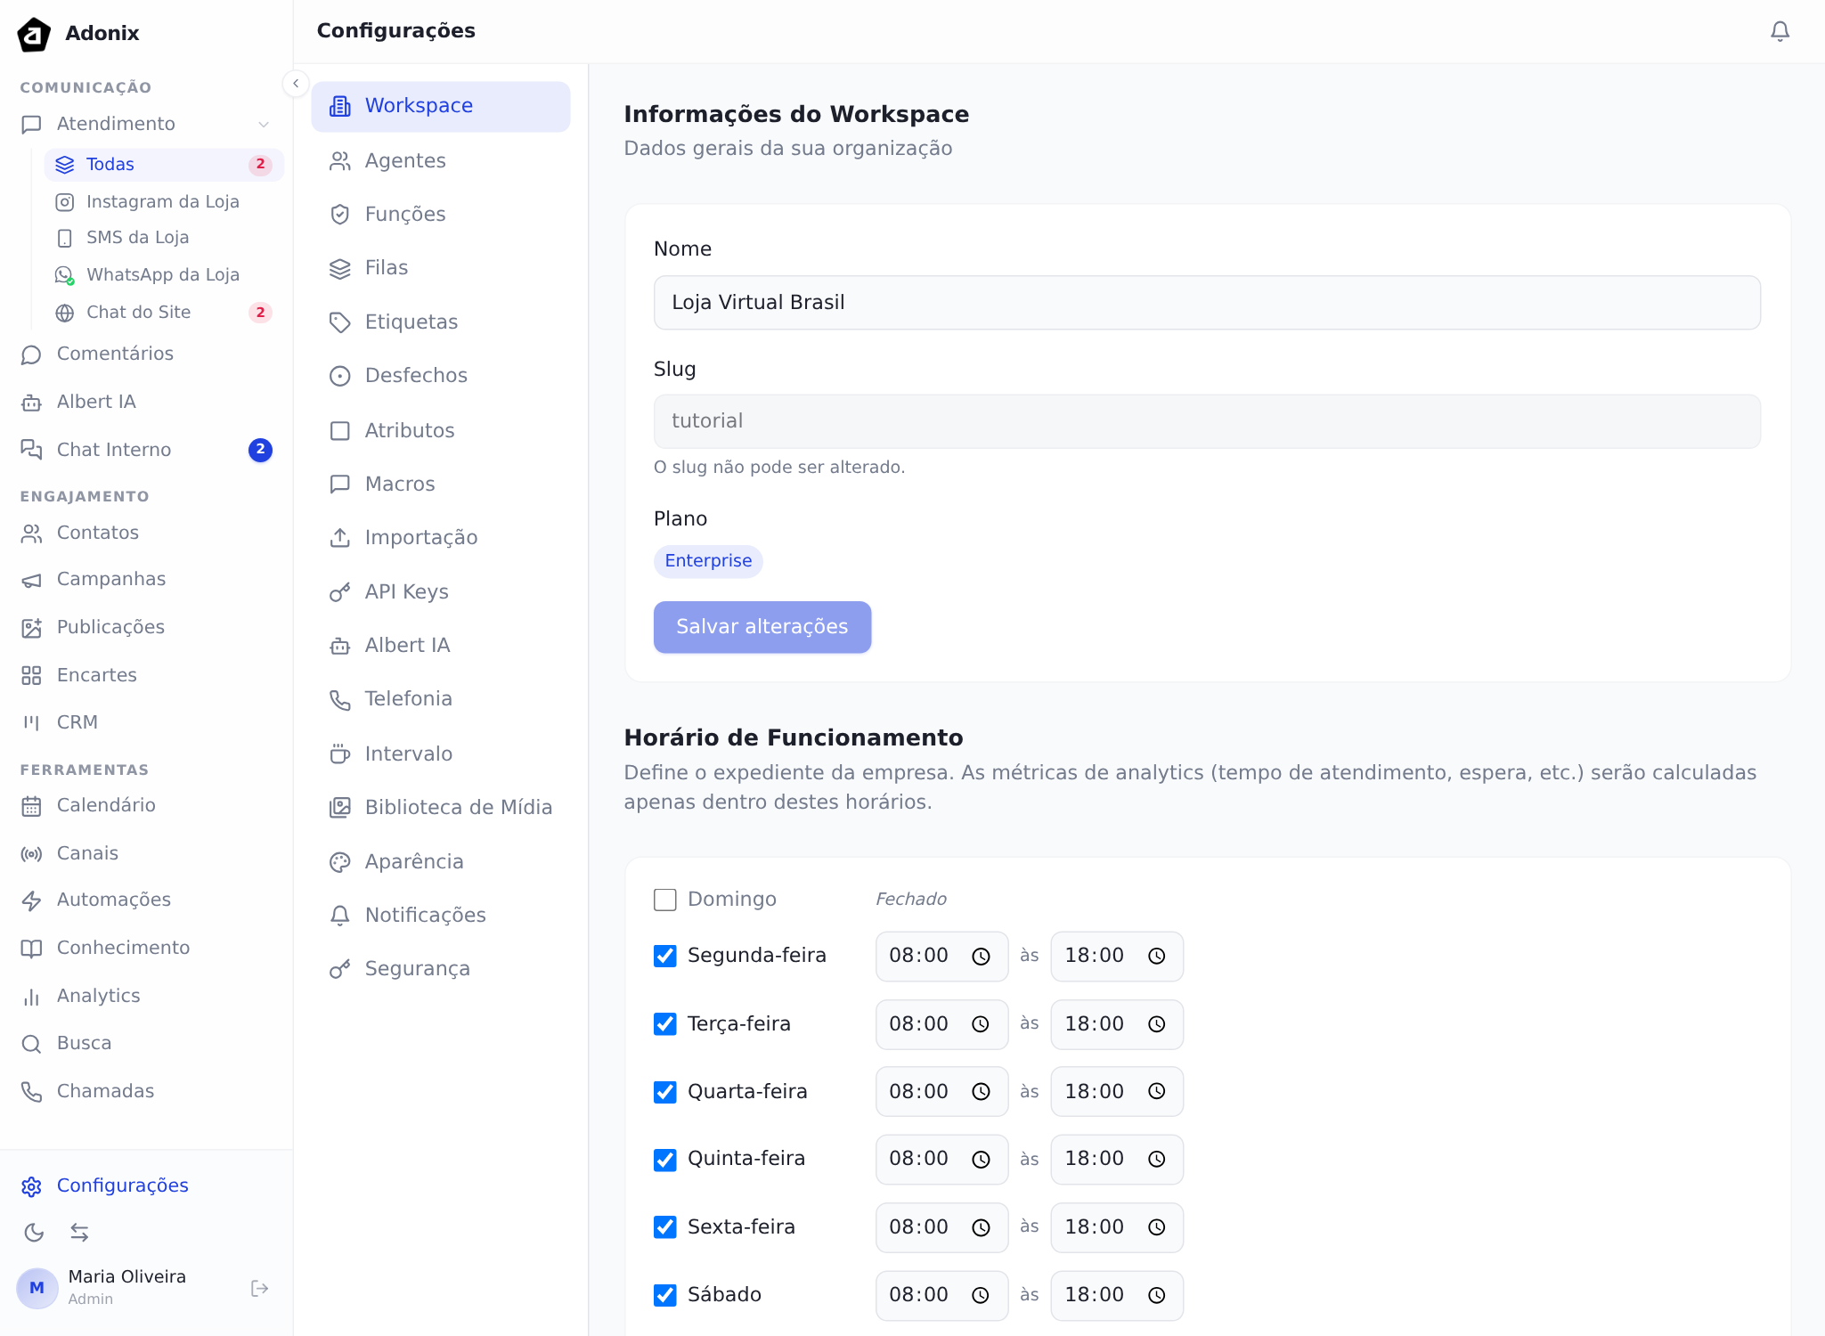Open the API Keys settings tab
Image resolution: width=1825 pixels, height=1336 pixels.
441,592
